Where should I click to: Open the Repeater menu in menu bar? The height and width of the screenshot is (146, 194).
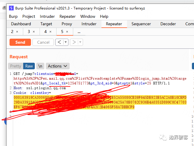tap(68, 16)
